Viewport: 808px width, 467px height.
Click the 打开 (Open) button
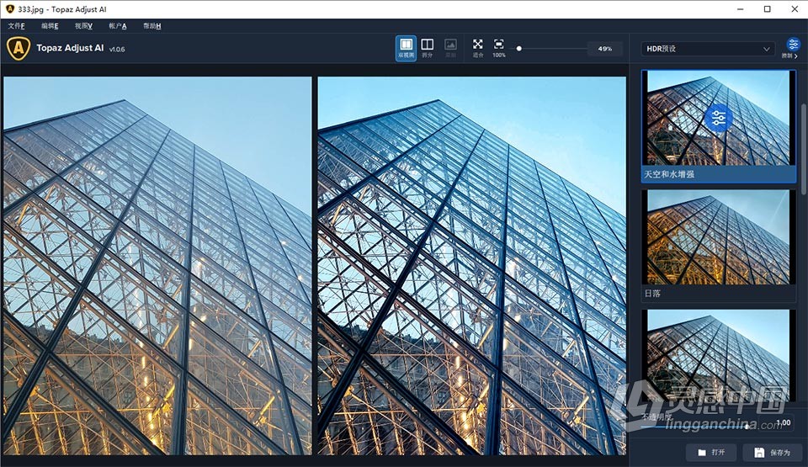(x=712, y=453)
